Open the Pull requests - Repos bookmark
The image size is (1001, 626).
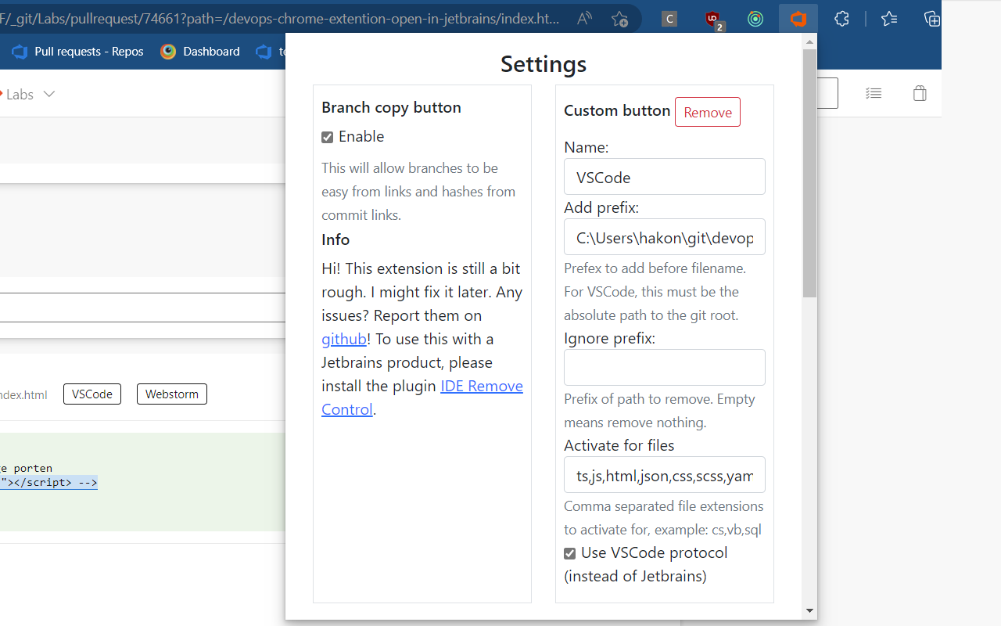click(x=77, y=52)
